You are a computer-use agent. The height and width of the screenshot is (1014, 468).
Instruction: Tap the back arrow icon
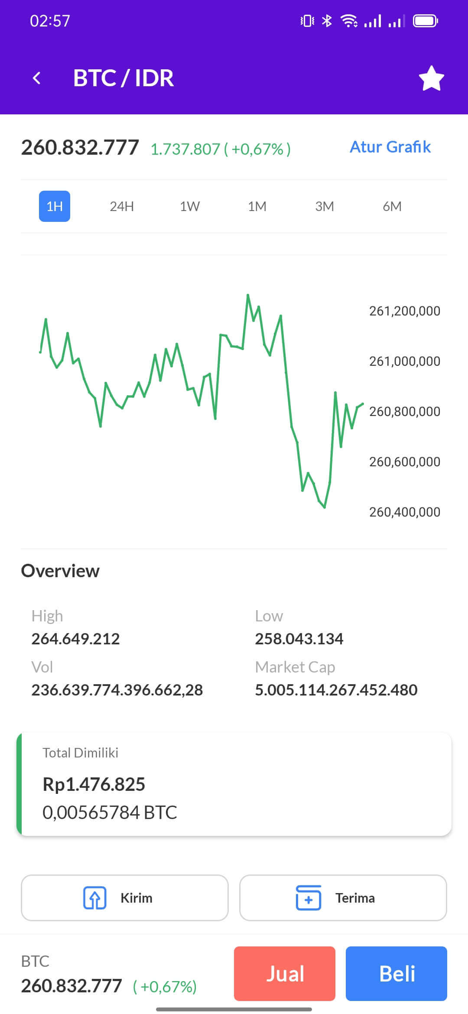(37, 78)
